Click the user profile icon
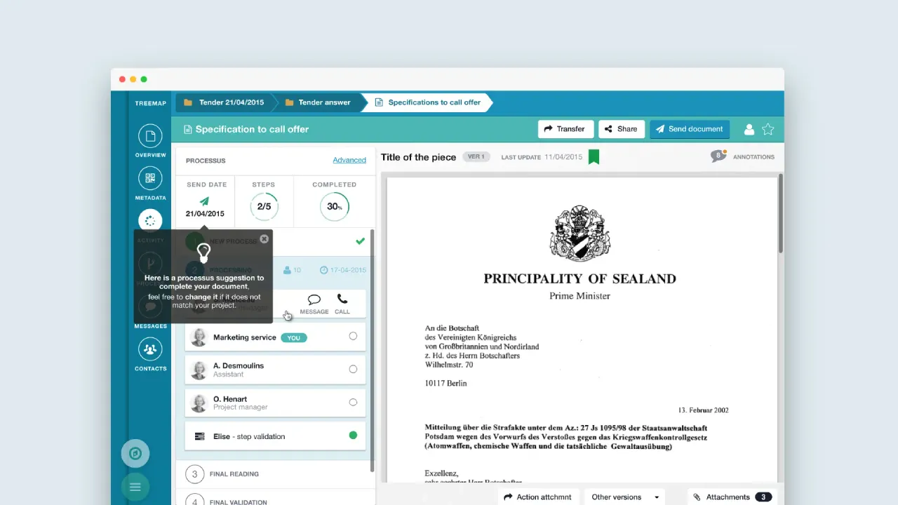This screenshot has width=898, height=505. point(749,129)
